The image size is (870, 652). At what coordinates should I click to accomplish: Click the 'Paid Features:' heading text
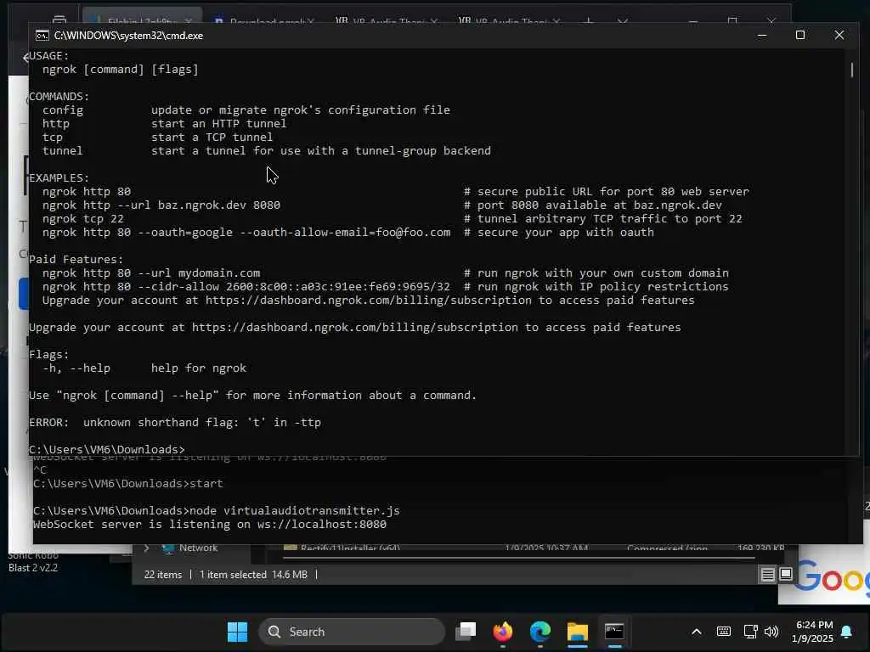click(76, 260)
